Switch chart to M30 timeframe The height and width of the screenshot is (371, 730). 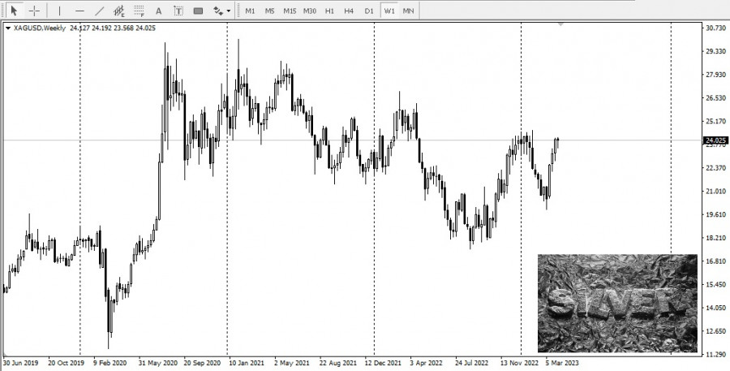[310, 11]
